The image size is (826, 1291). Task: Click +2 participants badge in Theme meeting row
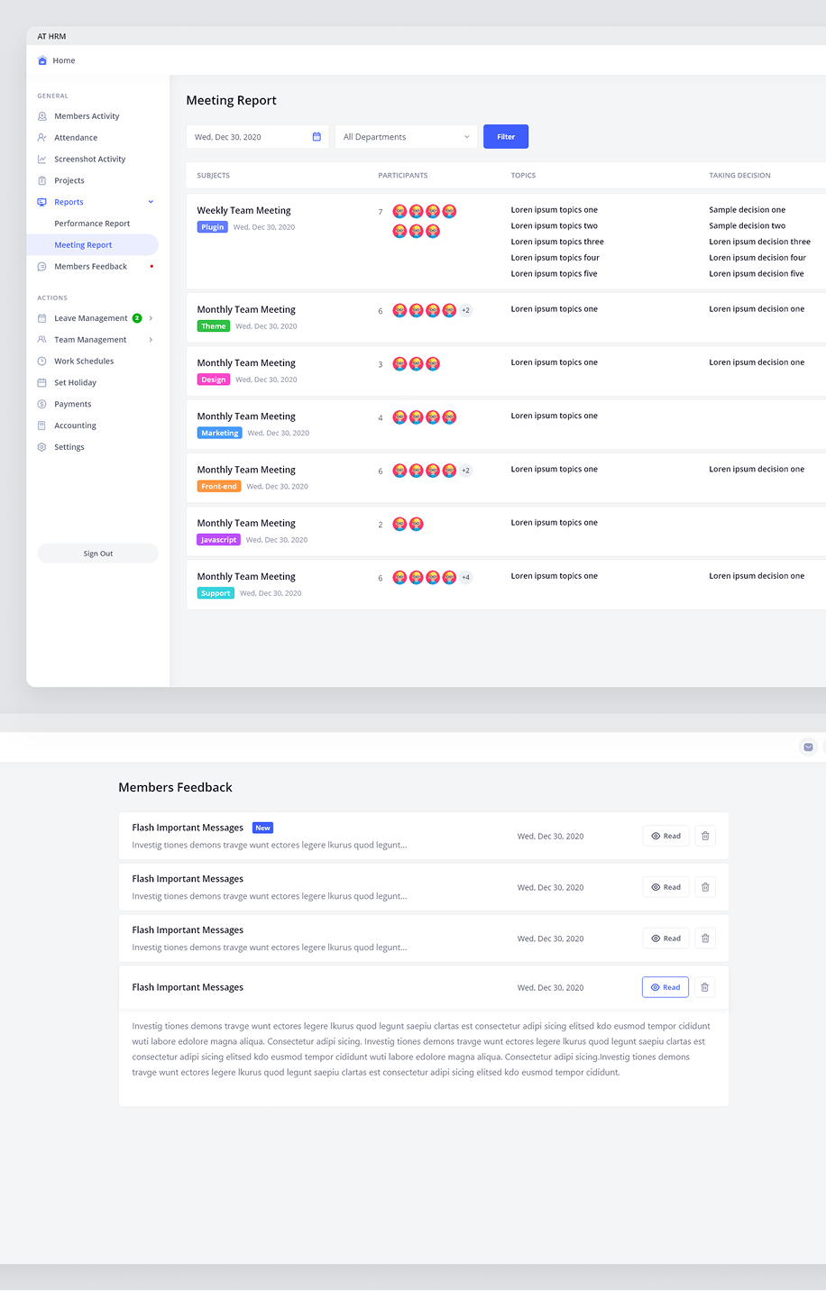465,310
